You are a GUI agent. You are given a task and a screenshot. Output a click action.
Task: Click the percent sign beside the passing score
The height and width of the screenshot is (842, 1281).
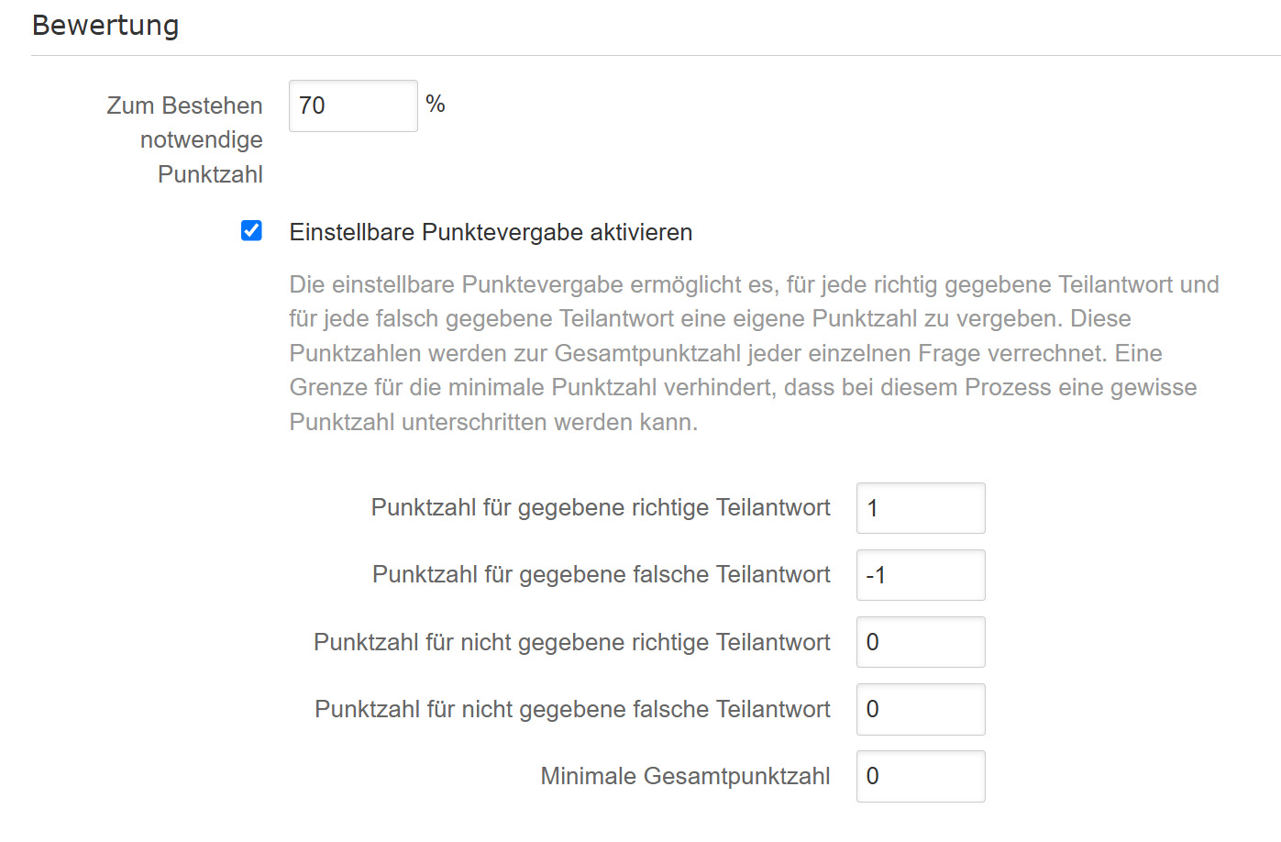tap(436, 105)
